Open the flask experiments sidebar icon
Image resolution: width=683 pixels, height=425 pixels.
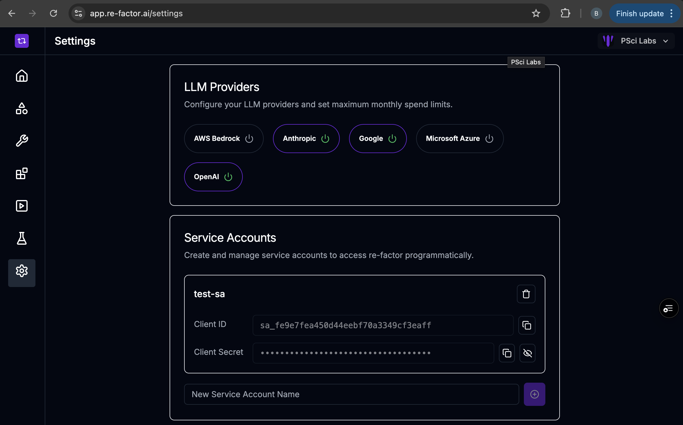point(22,238)
